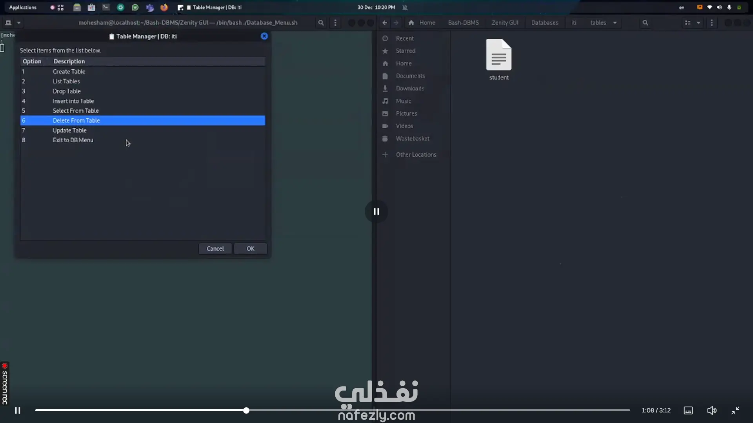Exit fullscreen in the video player
Viewport: 753px width, 423px height.
735,410
